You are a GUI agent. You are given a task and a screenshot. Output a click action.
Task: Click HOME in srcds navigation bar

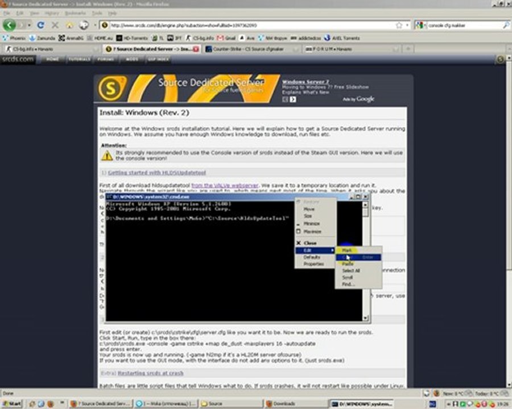pos(52,59)
